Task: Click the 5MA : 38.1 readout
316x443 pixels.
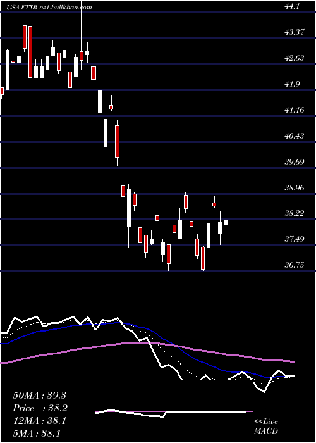Action: tap(37, 434)
